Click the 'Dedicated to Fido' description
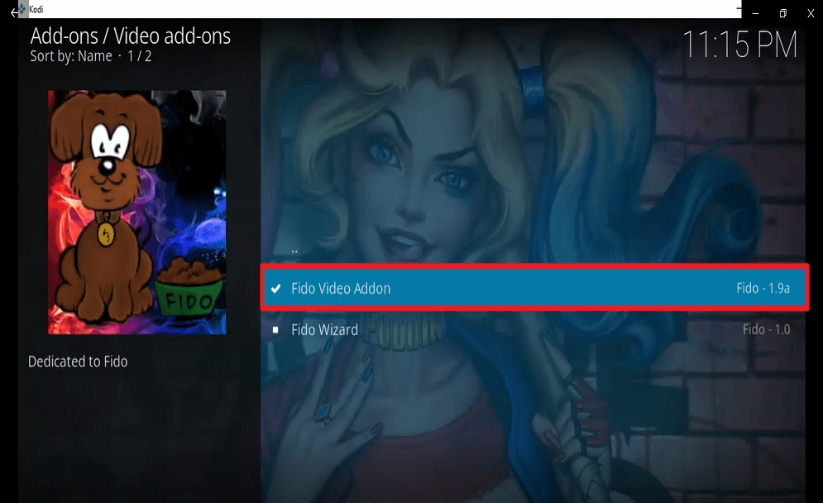Image resolution: width=823 pixels, height=503 pixels. pyautogui.click(x=78, y=362)
